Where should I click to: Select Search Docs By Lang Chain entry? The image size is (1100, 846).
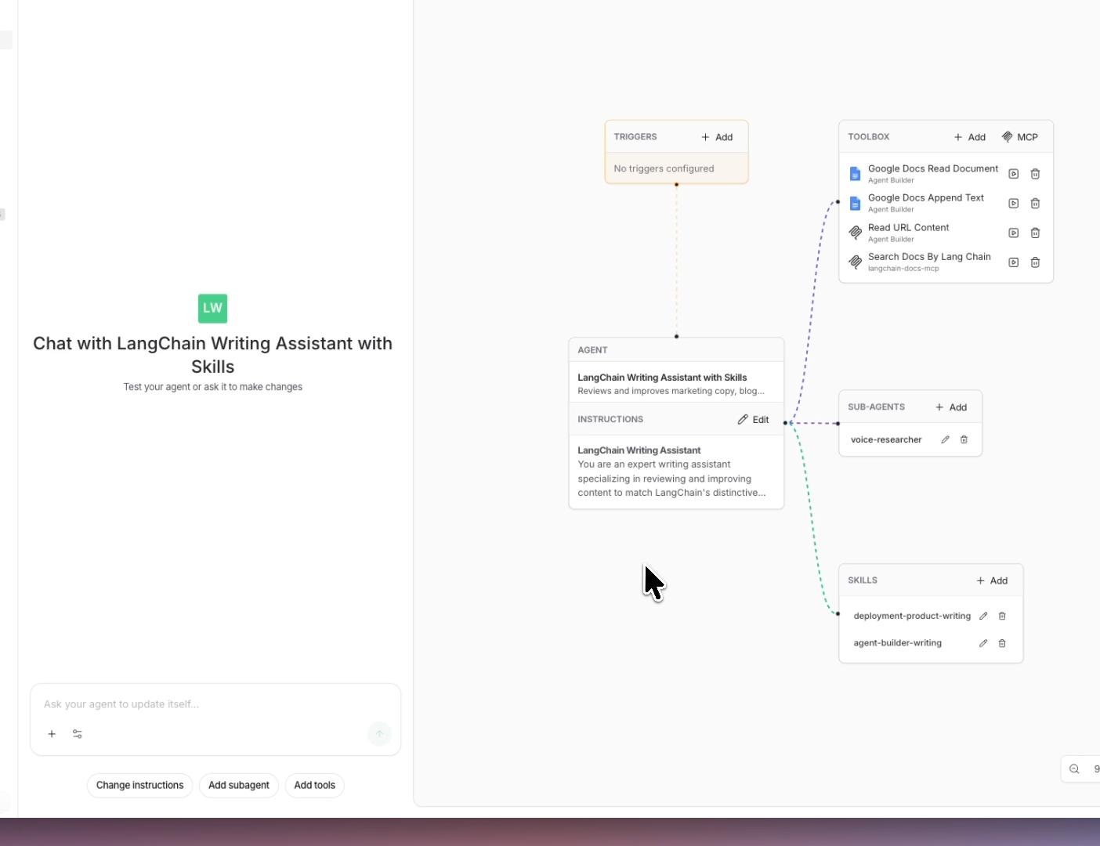click(x=929, y=262)
